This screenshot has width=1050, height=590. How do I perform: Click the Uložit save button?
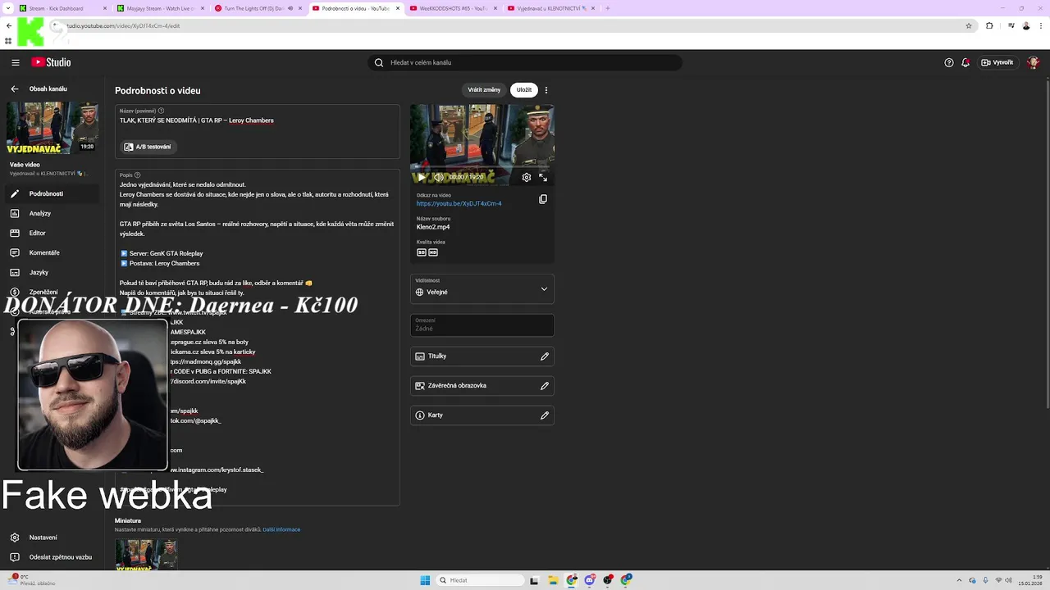pyautogui.click(x=524, y=90)
